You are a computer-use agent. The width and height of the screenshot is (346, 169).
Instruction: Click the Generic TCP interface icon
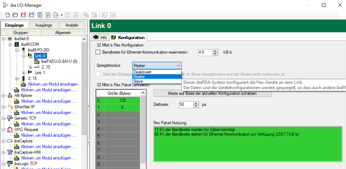coord(10,118)
